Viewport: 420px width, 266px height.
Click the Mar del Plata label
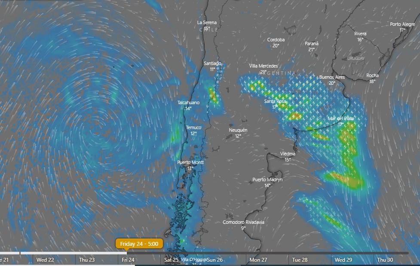341,118
